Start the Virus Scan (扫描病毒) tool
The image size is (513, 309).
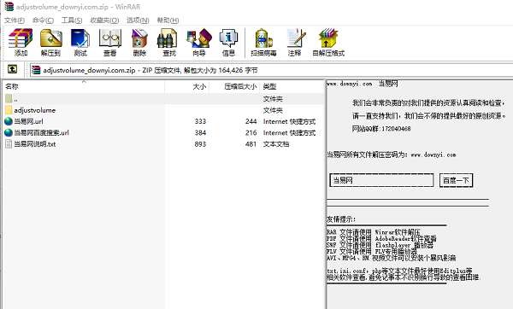[263, 43]
